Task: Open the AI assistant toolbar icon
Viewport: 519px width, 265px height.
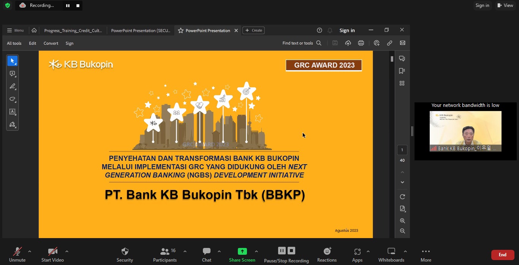Action: (x=377, y=43)
